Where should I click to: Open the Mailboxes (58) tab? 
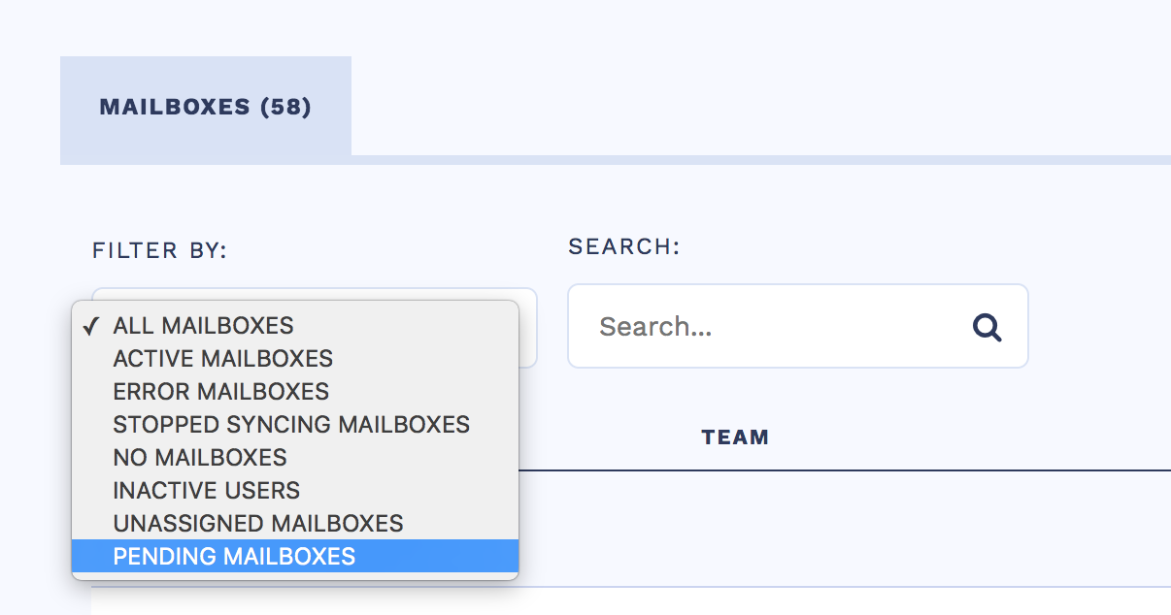pos(205,107)
